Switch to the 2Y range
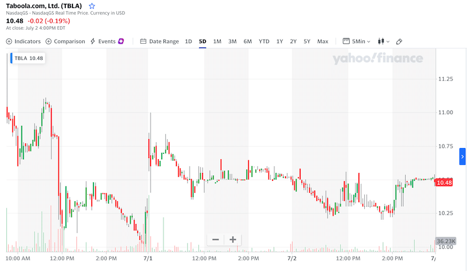This screenshot has height=271, width=467. tap(294, 41)
